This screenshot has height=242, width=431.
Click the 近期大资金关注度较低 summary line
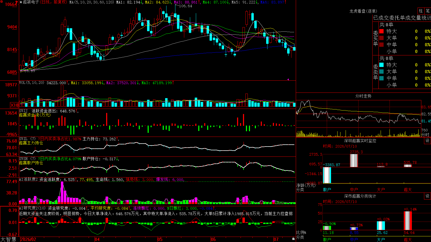coord(156,213)
